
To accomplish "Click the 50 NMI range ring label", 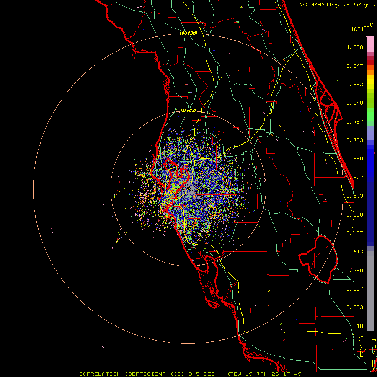I will pyautogui.click(x=188, y=111).
